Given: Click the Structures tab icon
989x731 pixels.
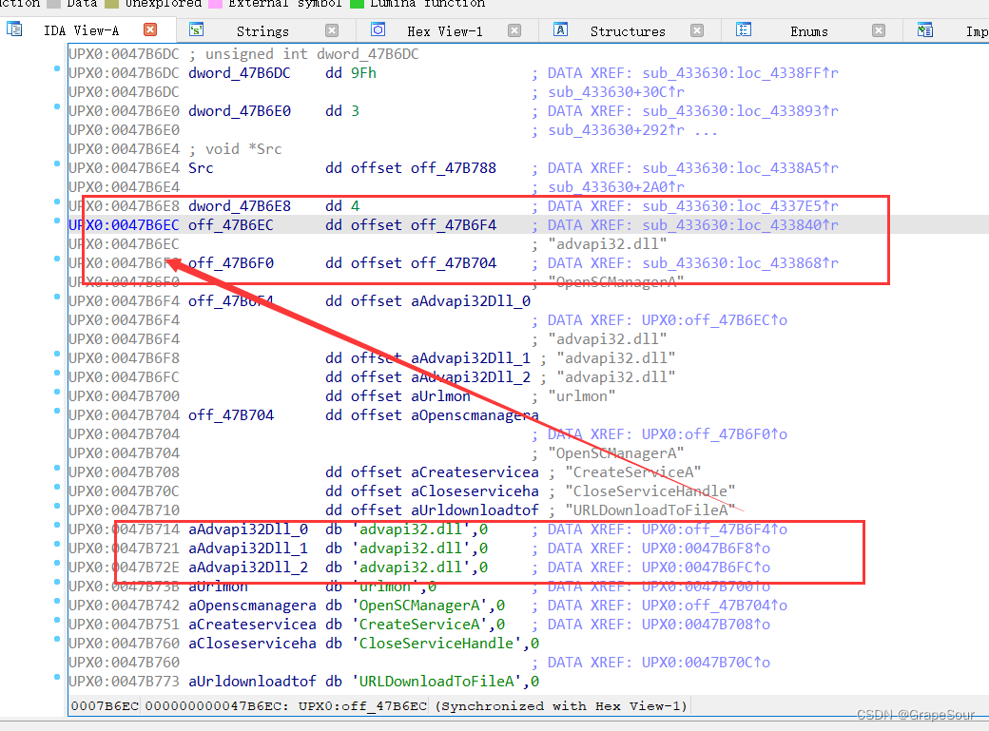Looking at the screenshot, I should (x=561, y=29).
